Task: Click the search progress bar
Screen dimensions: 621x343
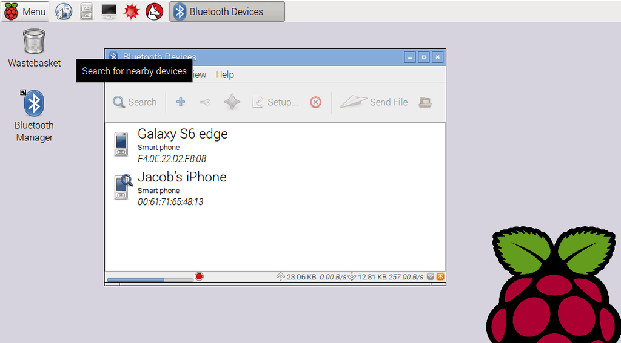Action: [150, 279]
